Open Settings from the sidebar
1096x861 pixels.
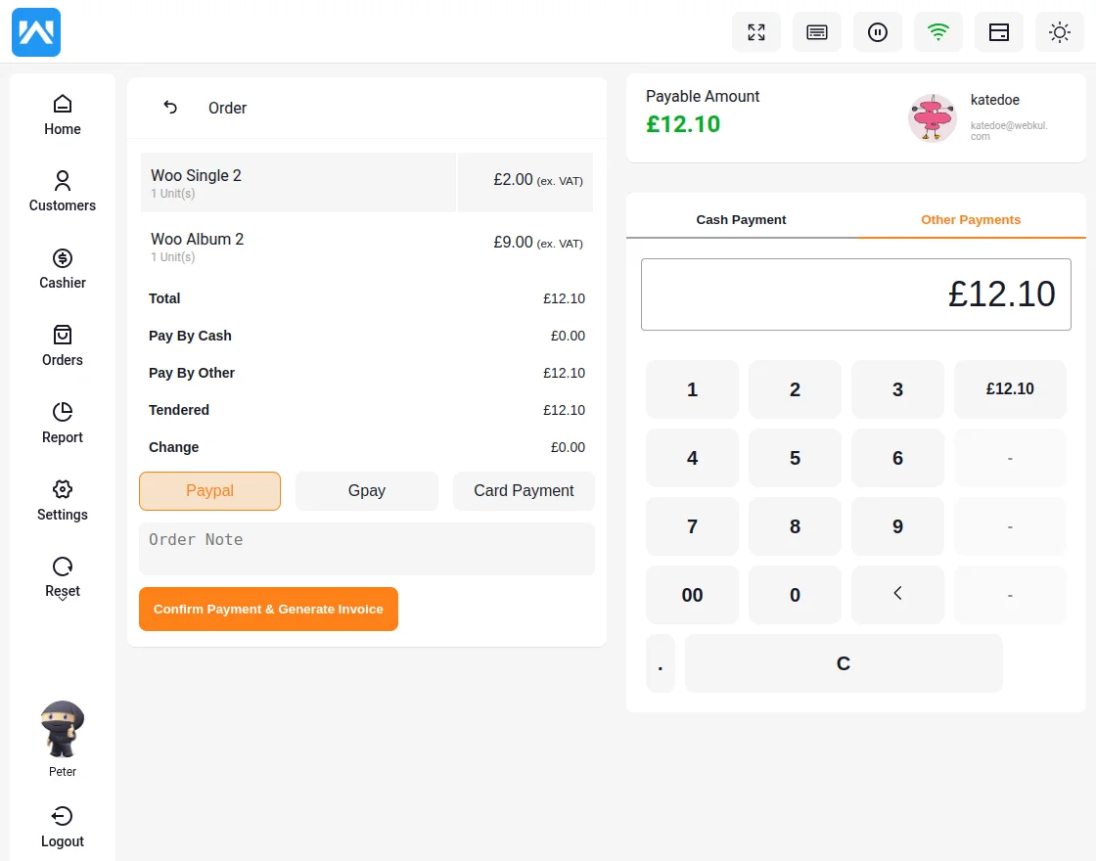(x=62, y=500)
